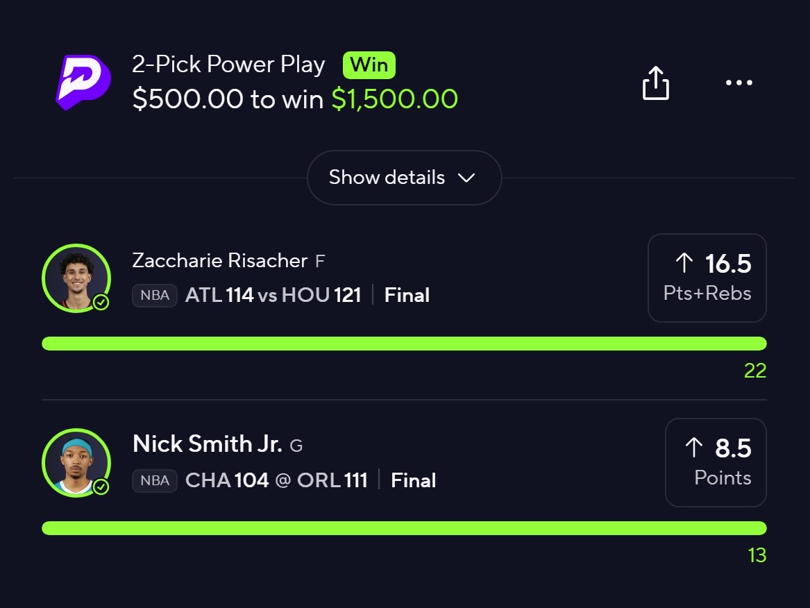This screenshot has width=810, height=608.
Task: Click the NBA tag on CHA game
Action: pyautogui.click(x=155, y=480)
